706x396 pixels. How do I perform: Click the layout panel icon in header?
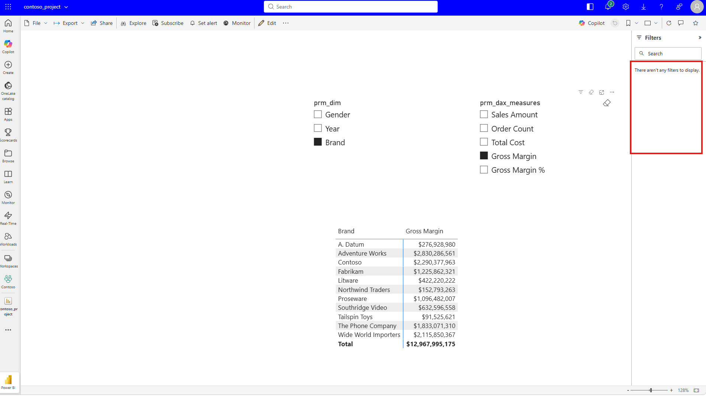coord(590,7)
